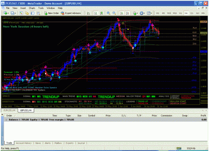Toggle the Terminal window toolbar icon

click(x=33, y=13)
